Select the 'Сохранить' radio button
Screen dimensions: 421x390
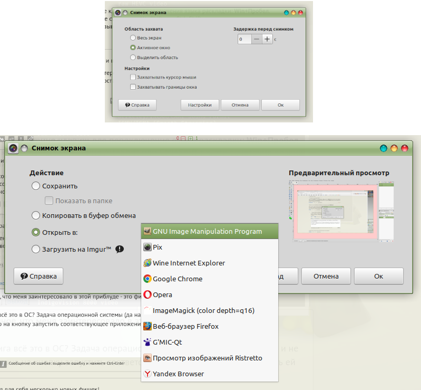36,186
